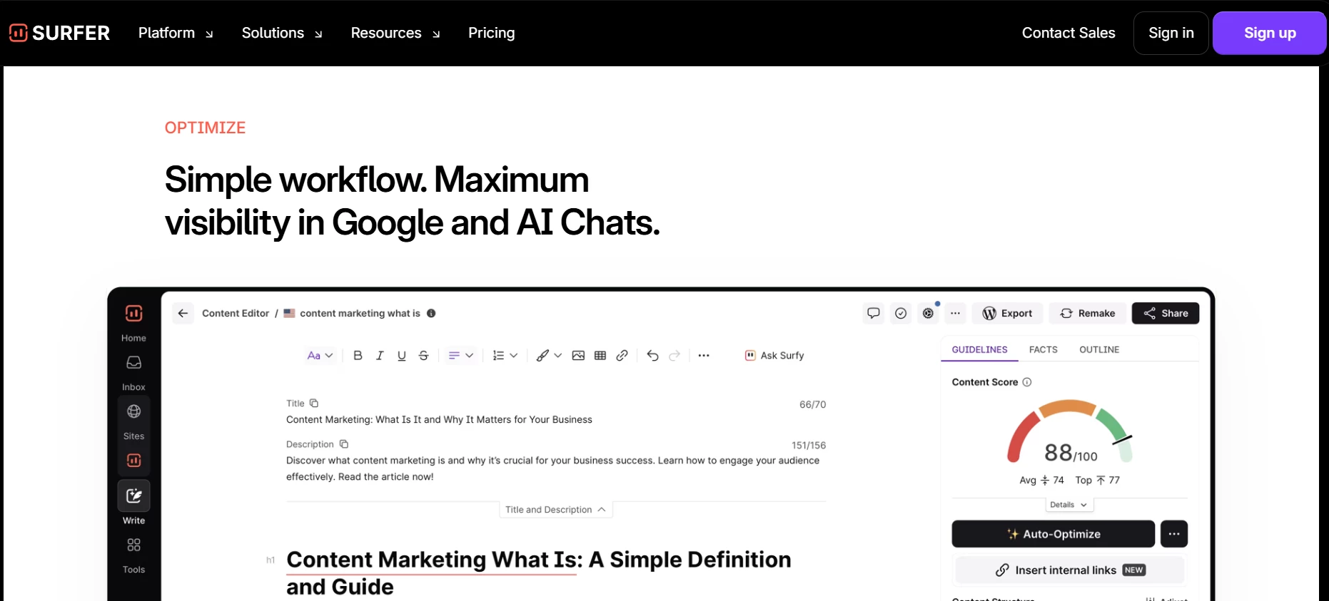The height and width of the screenshot is (601, 1329).
Task: Switch to the FACTS tab
Action: (x=1043, y=349)
